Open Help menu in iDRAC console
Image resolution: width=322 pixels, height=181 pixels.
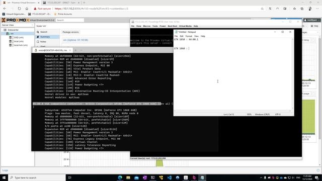click(196, 26)
